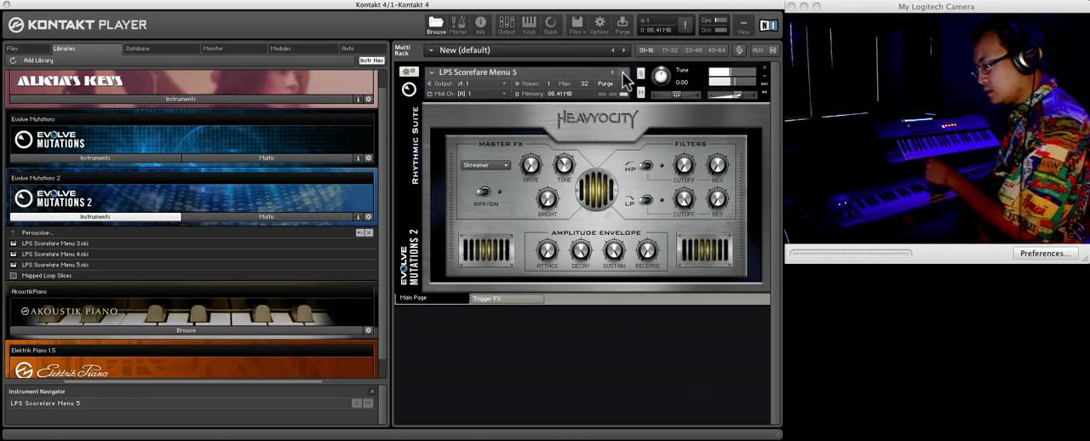Close the Evolve Mutations 2 file list
Image resolution: width=1090 pixels, height=441 pixels.
tap(369, 232)
